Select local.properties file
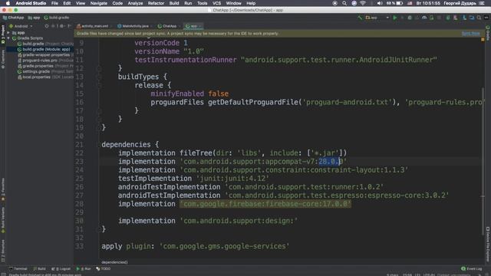 coord(45,77)
